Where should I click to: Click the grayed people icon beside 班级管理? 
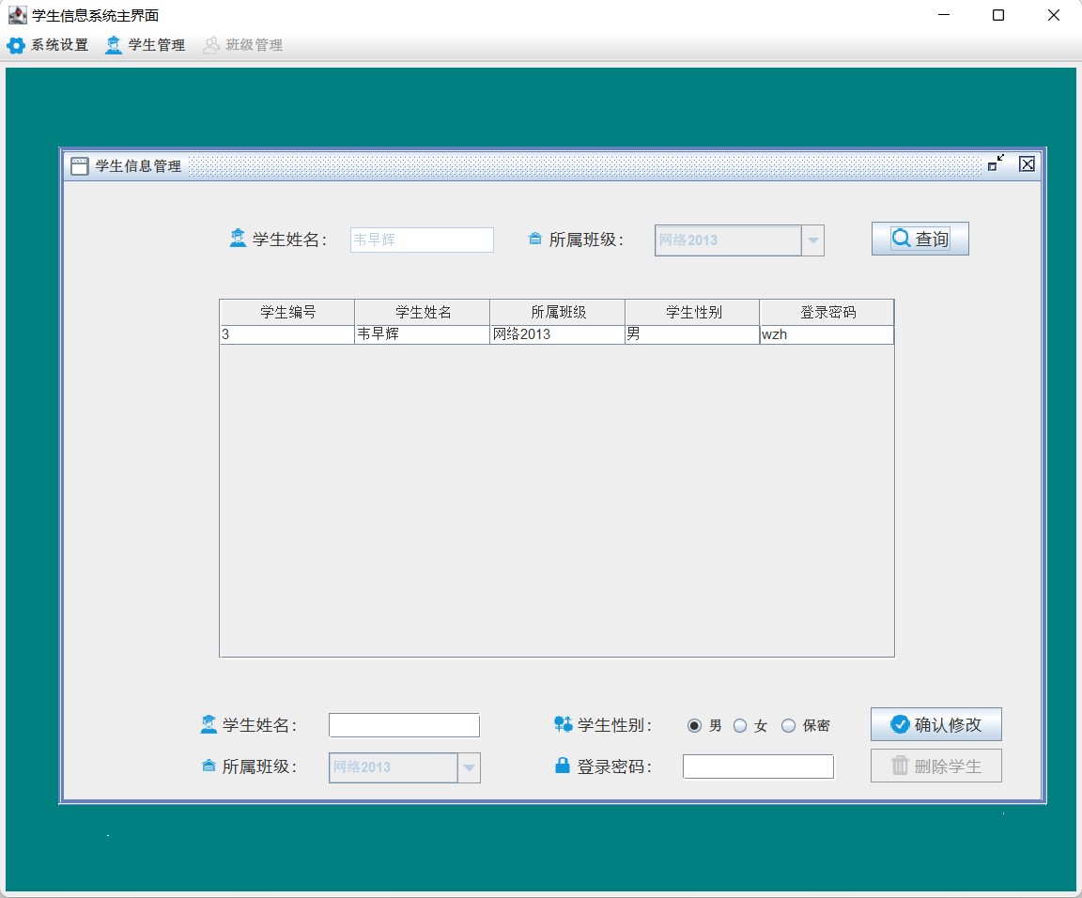click(x=211, y=45)
